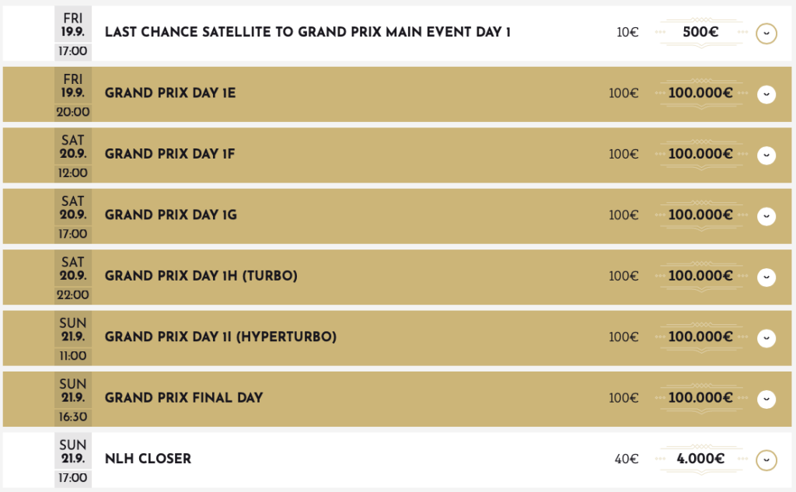Open the NLH Closer event title
Screen dimensions: 796x492
[x=148, y=459]
